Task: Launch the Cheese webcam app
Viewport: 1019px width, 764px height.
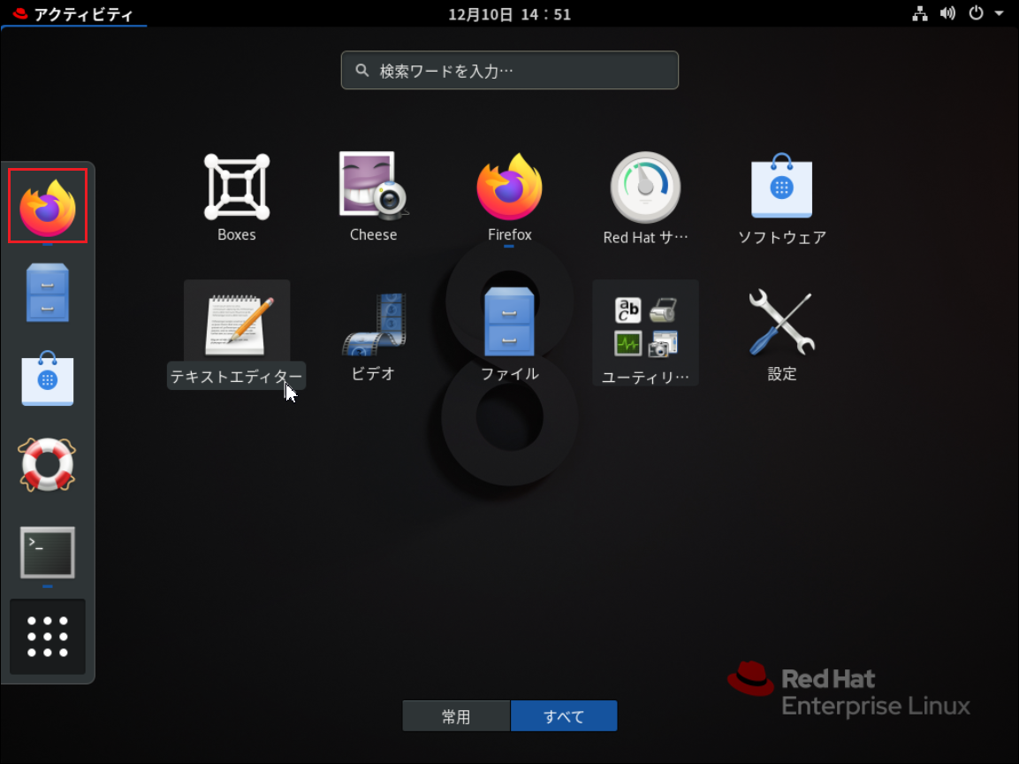Action: (373, 198)
